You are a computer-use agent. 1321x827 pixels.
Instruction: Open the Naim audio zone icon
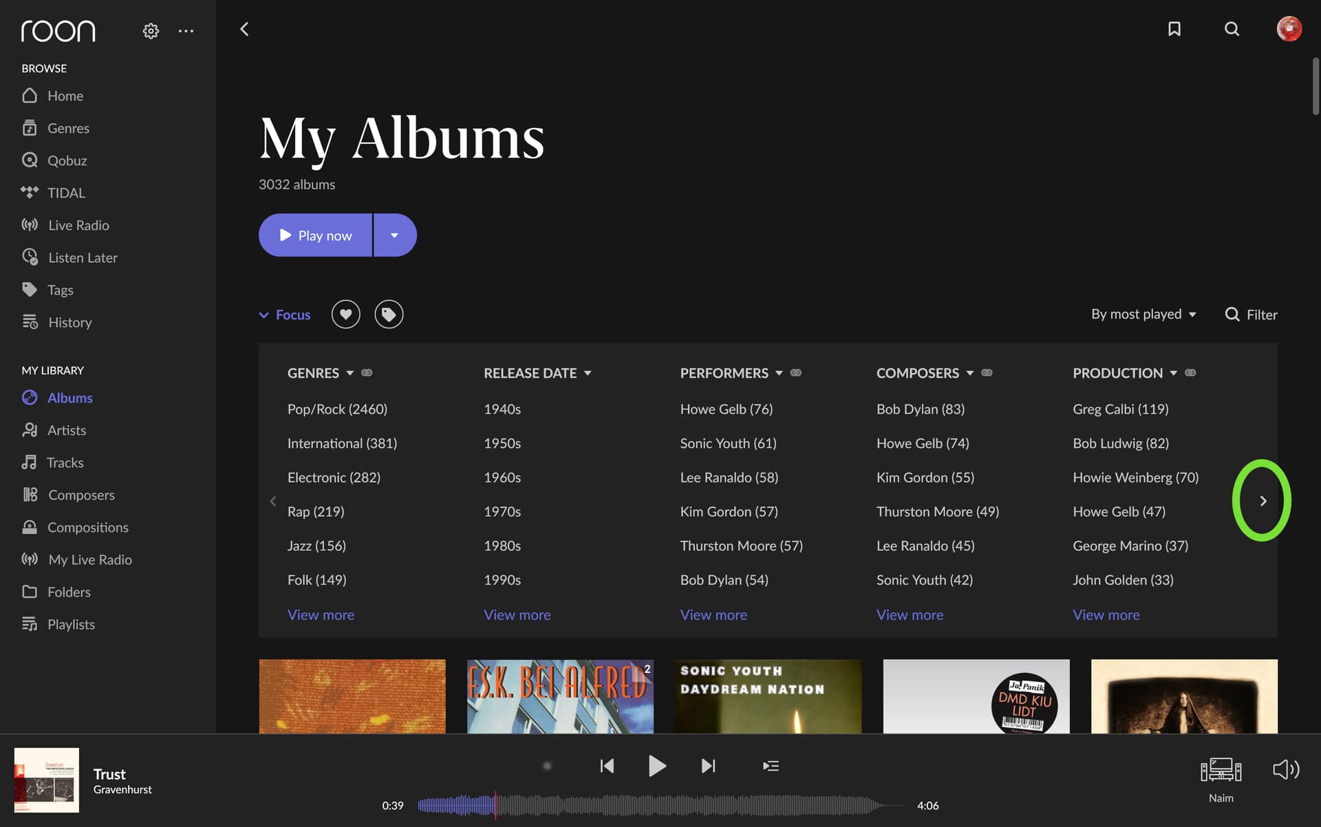pos(1221,771)
